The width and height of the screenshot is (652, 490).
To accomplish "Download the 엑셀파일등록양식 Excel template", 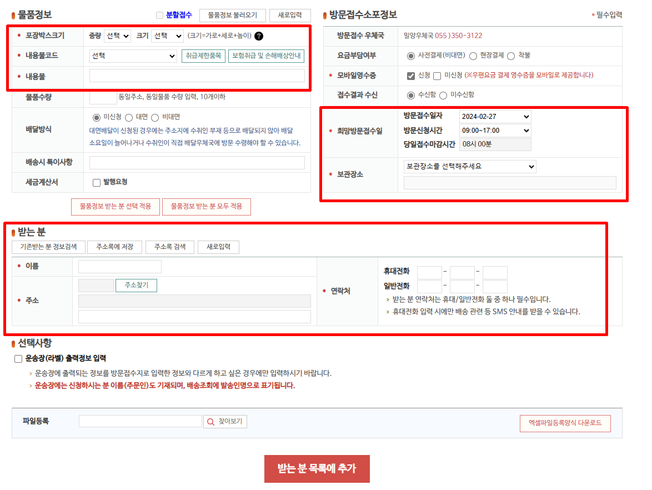I will tap(565, 423).
